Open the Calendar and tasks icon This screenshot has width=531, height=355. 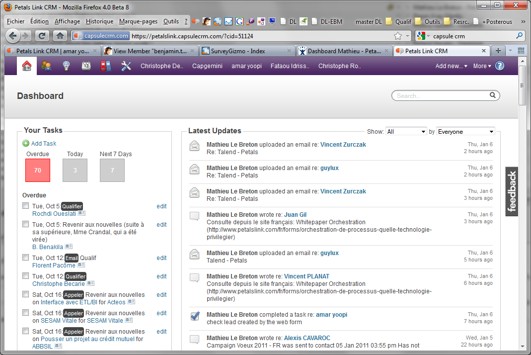pyautogui.click(x=86, y=66)
